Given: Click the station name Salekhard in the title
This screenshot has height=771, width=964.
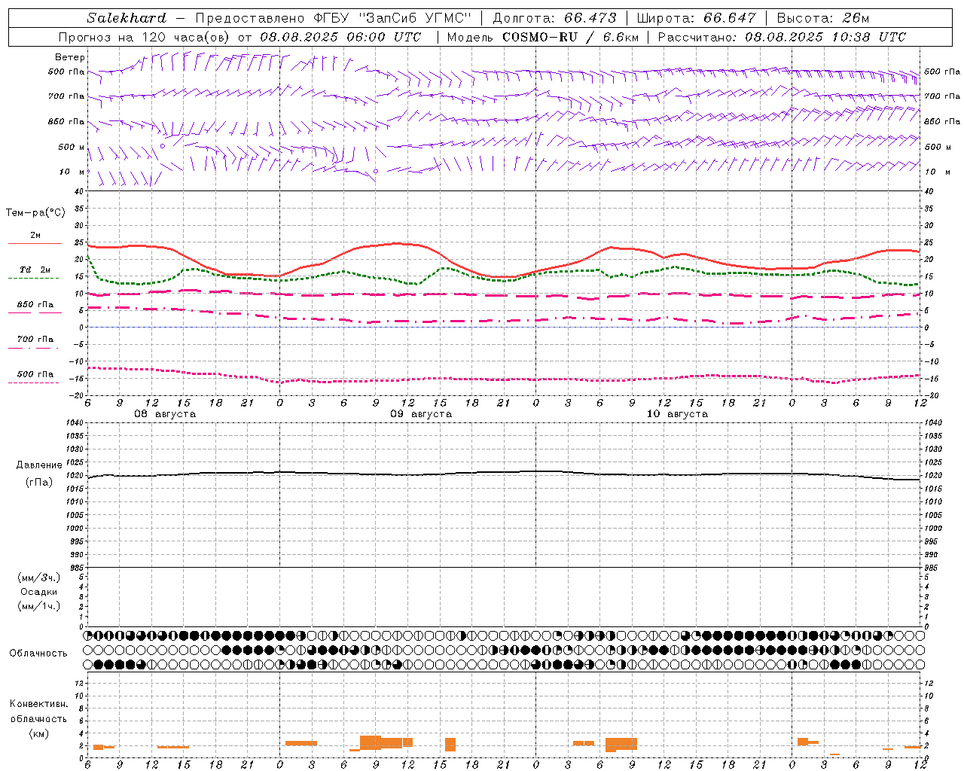Looking at the screenshot, I should tap(127, 18).
